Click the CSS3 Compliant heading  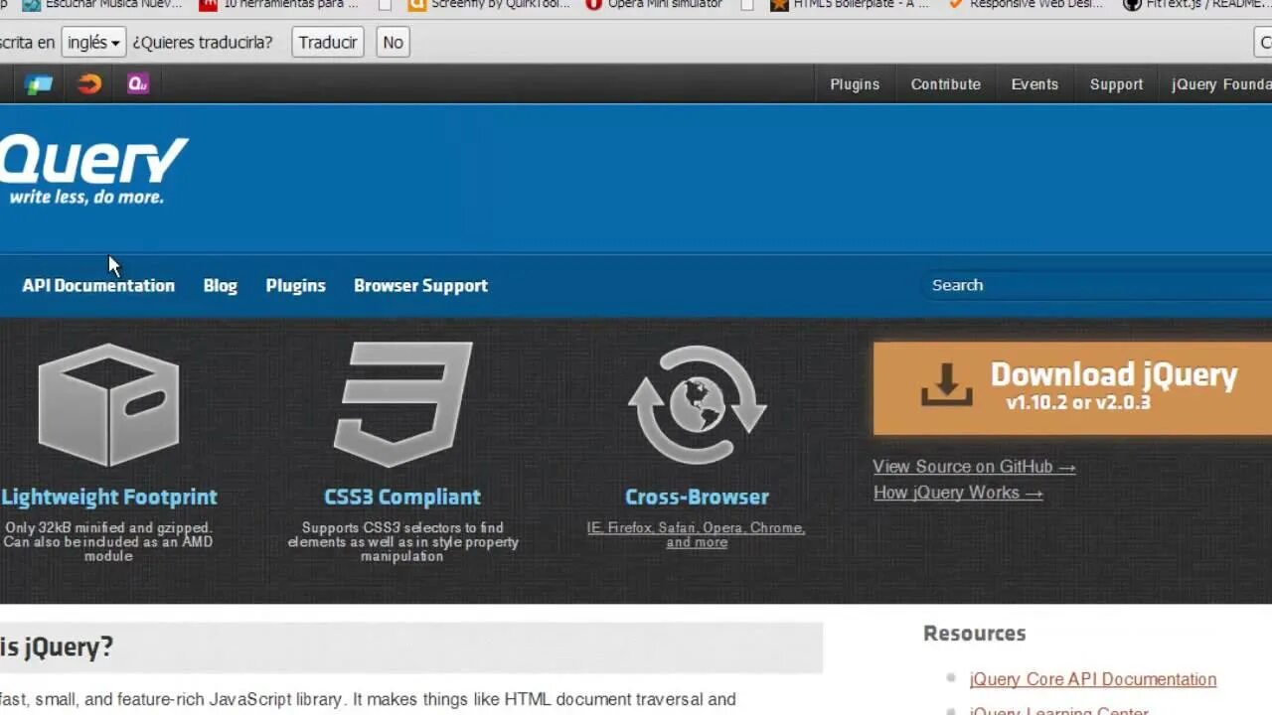402,497
